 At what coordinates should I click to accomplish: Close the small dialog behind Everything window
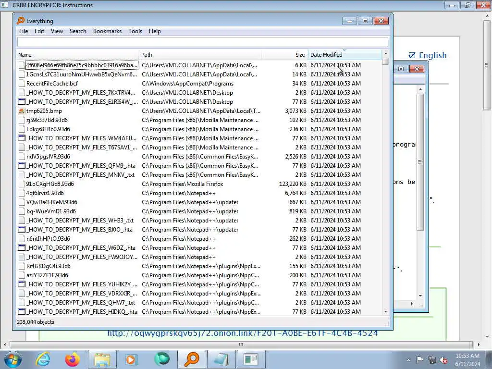(x=417, y=69)
